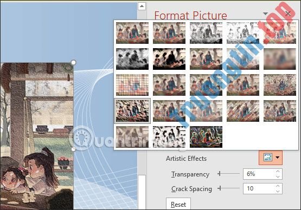The image size is (301, 210).
Task: Click the scroll up arrow of the slide scrollbar
Action: coord(142,6)
